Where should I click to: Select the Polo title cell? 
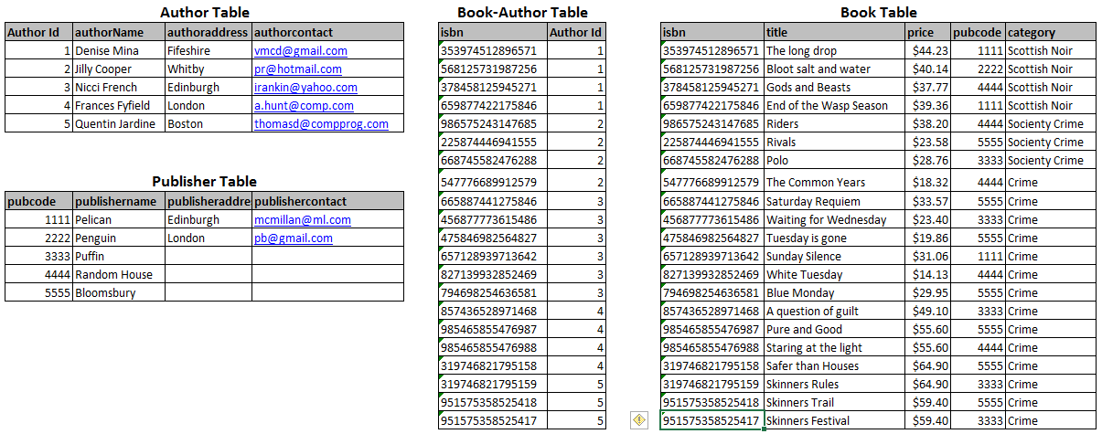834,161
